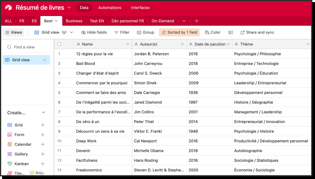Open the On-Demand table tab
Screen dimensions: 315x179
[163, 21]
